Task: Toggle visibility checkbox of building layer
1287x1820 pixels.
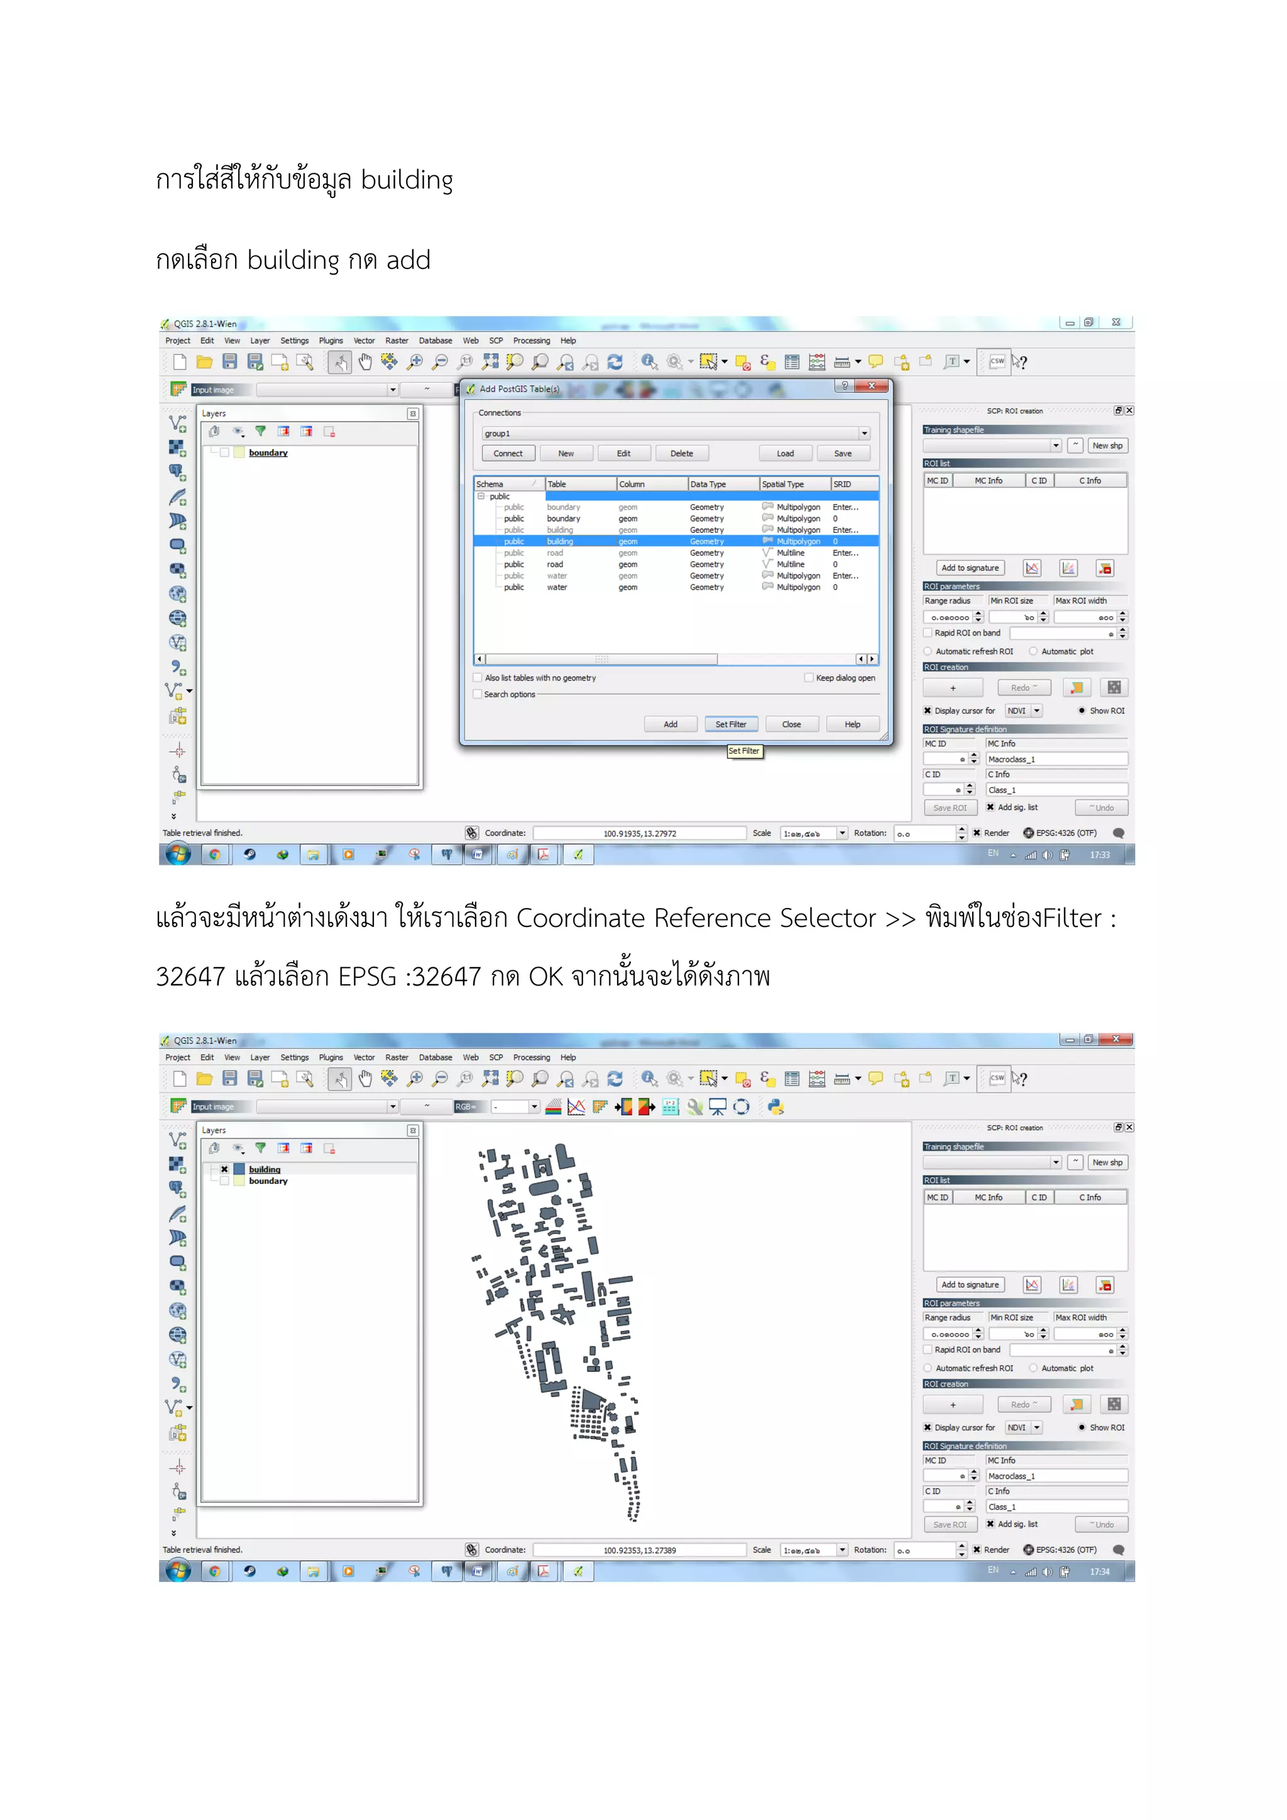Action: point(224,1169)
